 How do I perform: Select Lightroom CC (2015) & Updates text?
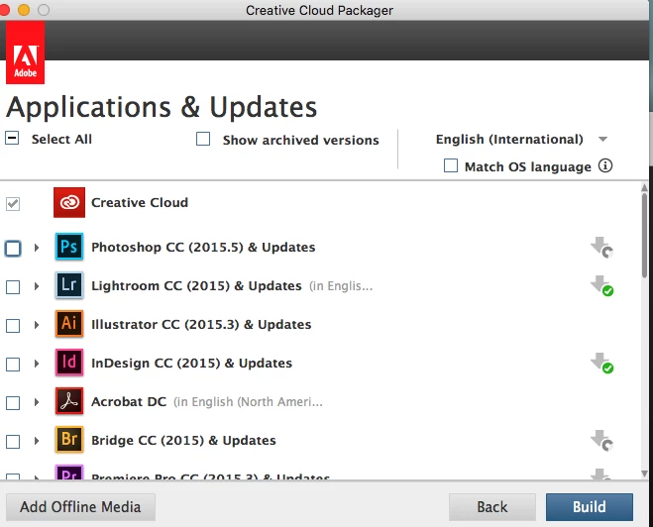point(196,286)
